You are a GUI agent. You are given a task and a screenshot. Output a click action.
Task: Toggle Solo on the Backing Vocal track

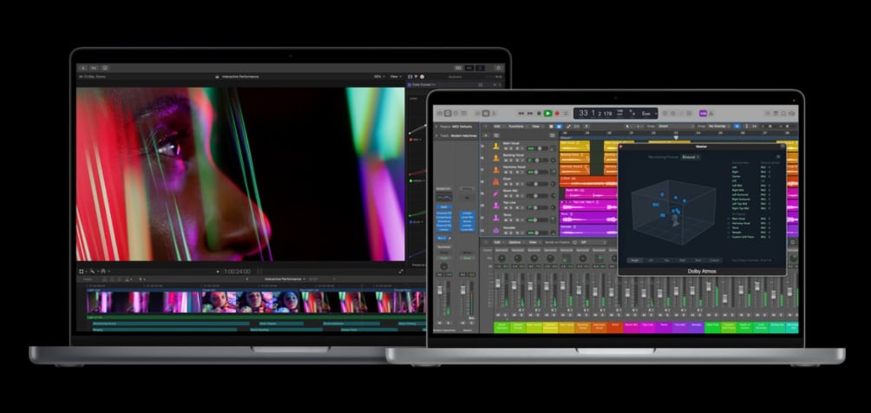[x=512, y=161]
